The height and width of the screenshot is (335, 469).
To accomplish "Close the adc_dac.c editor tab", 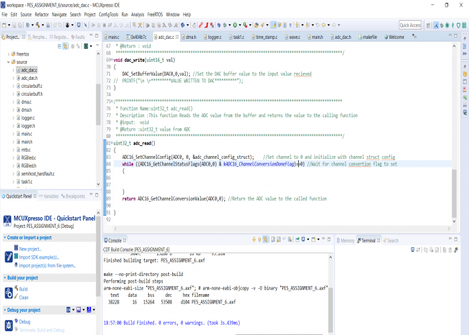I will [177, 37].
